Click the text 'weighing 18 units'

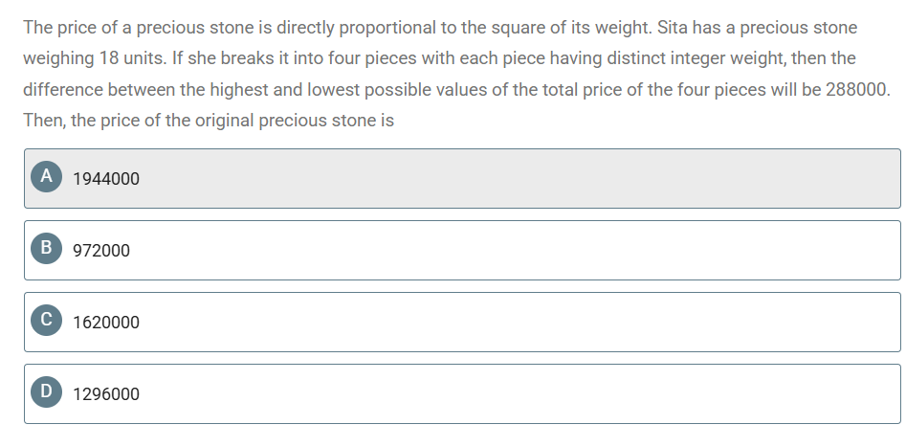tap(95, 58)
